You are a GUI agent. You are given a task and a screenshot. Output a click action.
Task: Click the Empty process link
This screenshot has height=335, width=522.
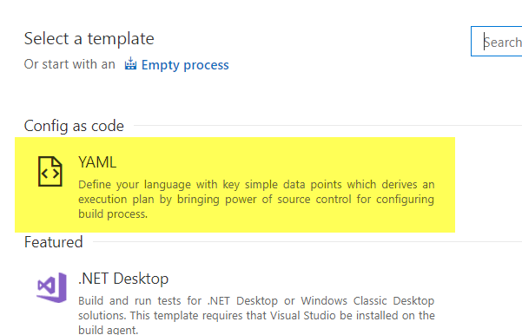(185, 65)
